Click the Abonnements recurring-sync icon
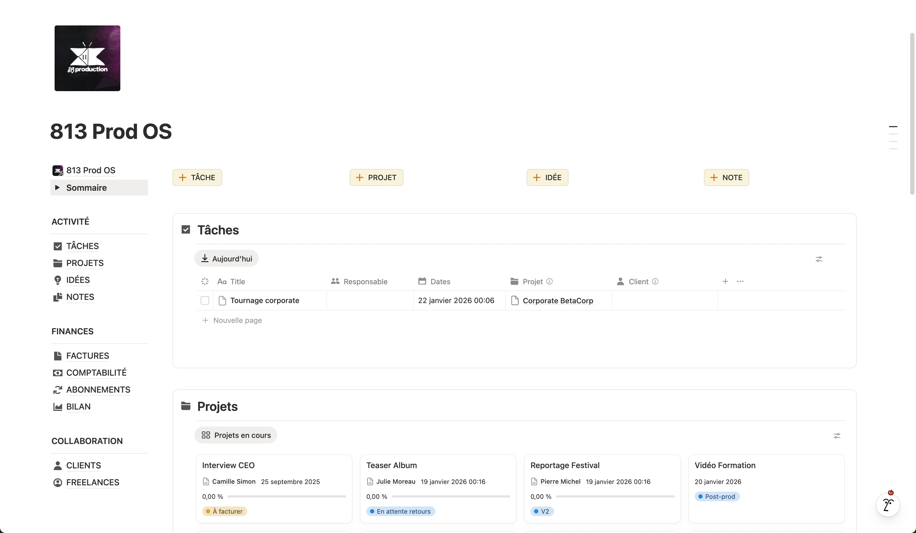This screenshot has width=916, height=533. tap(58, 389)
